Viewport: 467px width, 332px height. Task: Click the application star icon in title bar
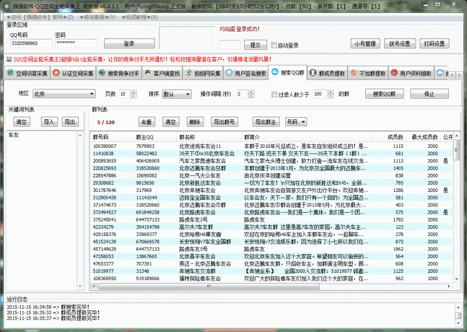pos(7,6)
